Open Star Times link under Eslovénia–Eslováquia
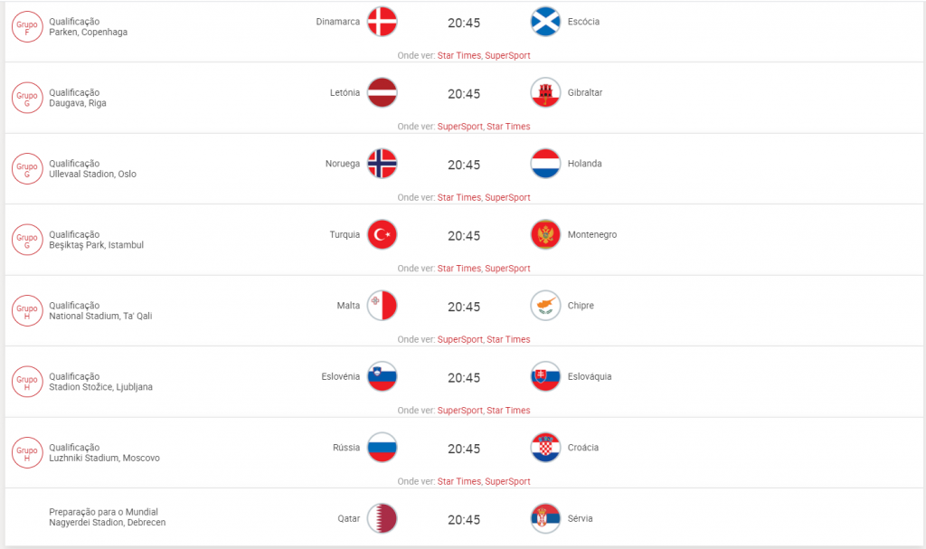 pyautogui.click(x=508, y=410)
